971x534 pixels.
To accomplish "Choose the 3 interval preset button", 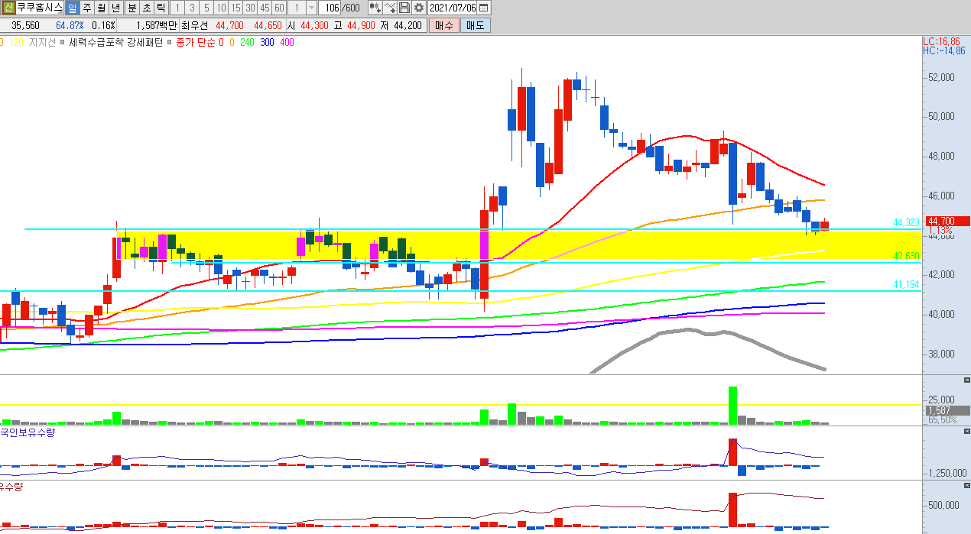I will 192,8.
